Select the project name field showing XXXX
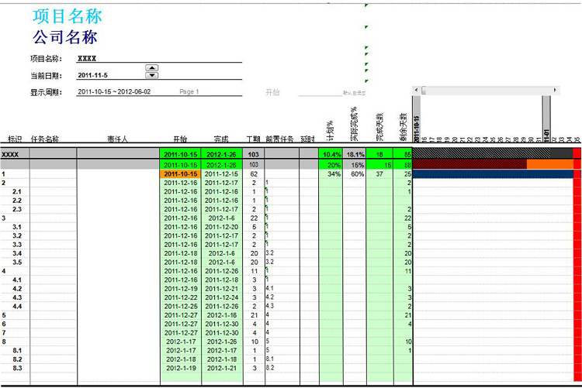The image size is (582, 388). pos(87,58)
